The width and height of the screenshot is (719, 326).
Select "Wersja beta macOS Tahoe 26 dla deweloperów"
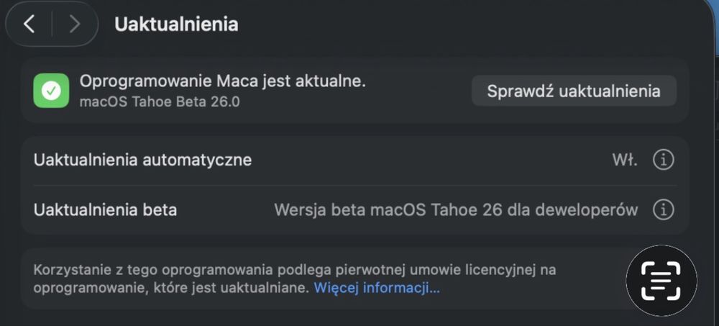tap(456, 210)
